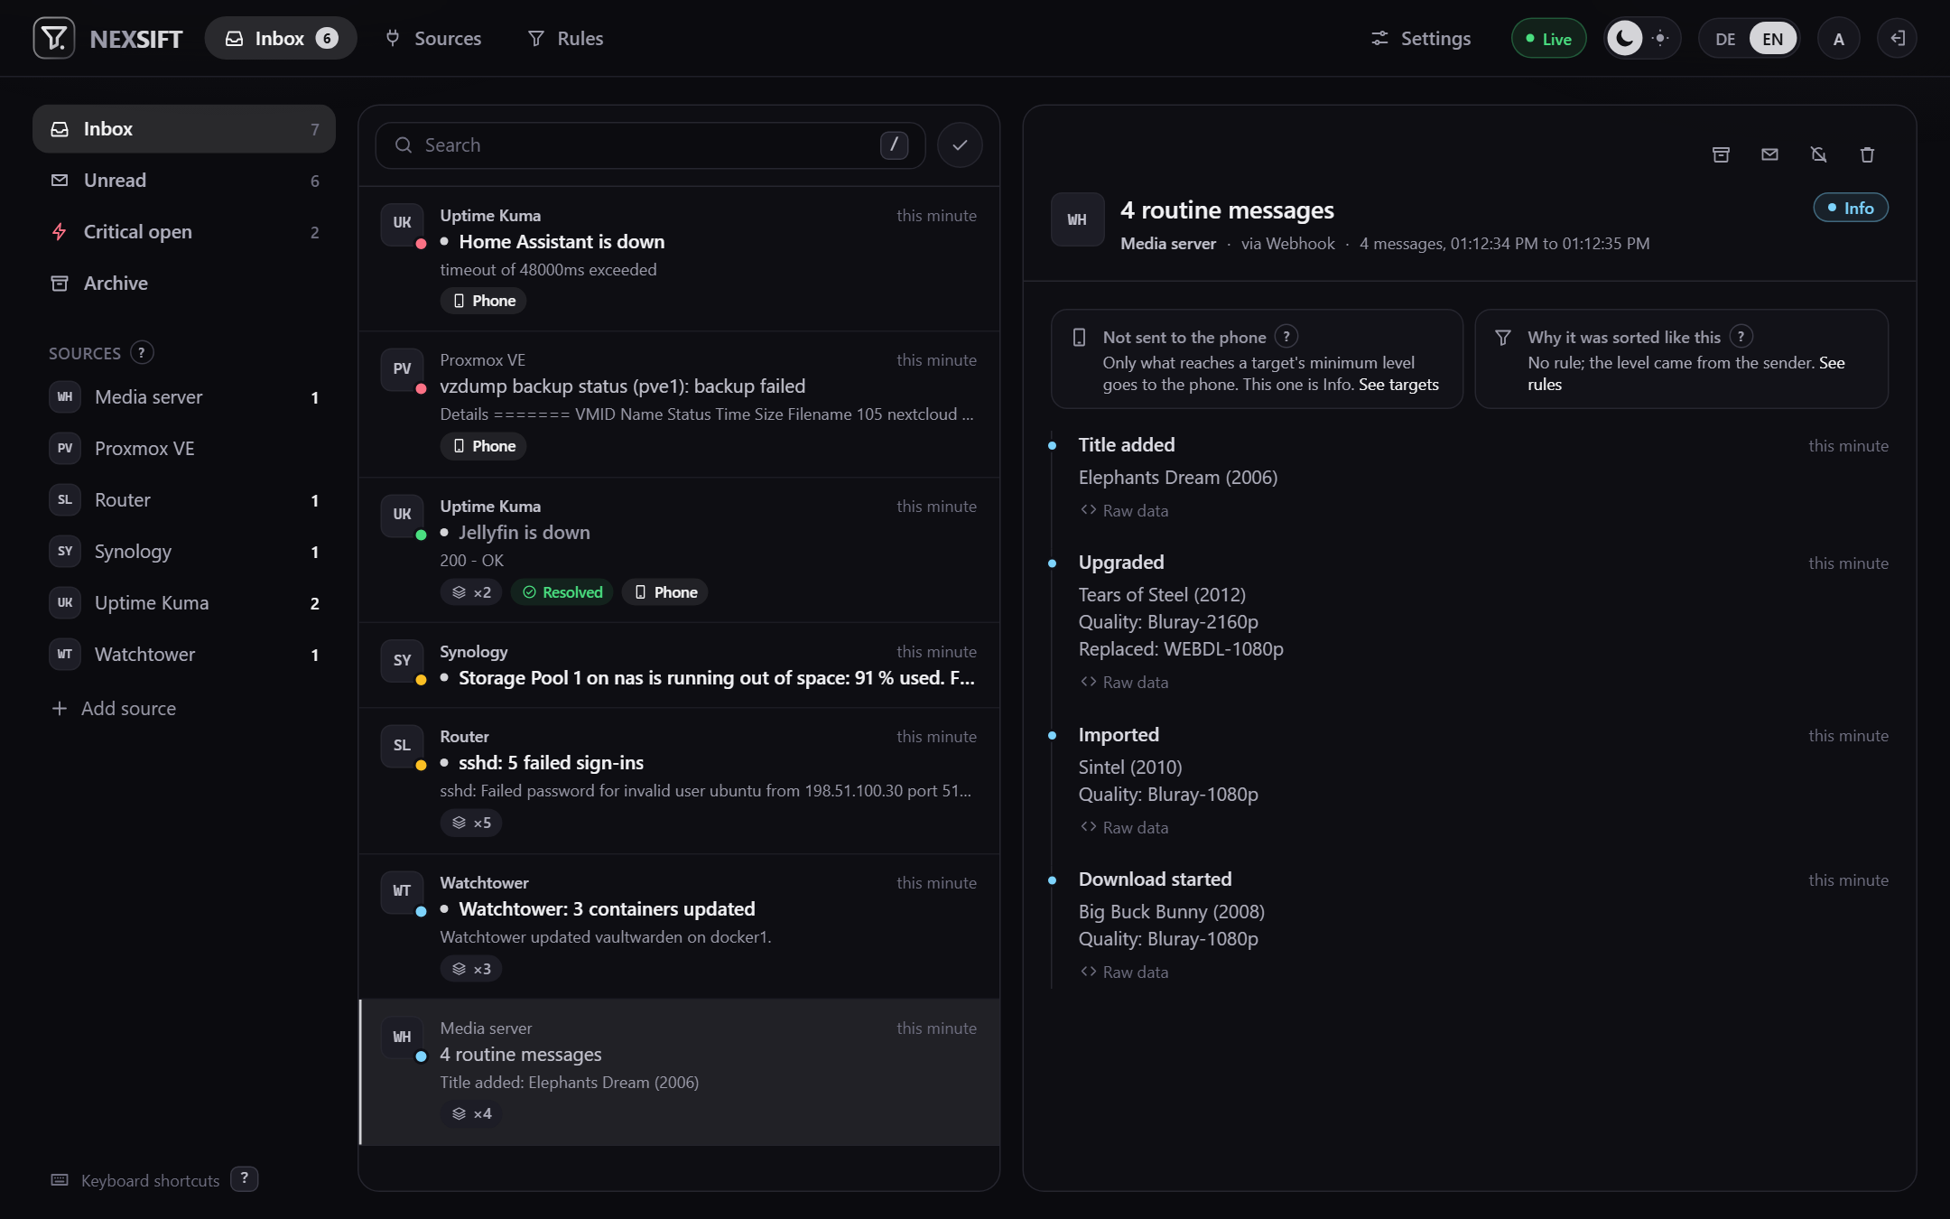Click the x5 grouped badge on Router
Screen dimensions: 1950x1219
(471, 823)
